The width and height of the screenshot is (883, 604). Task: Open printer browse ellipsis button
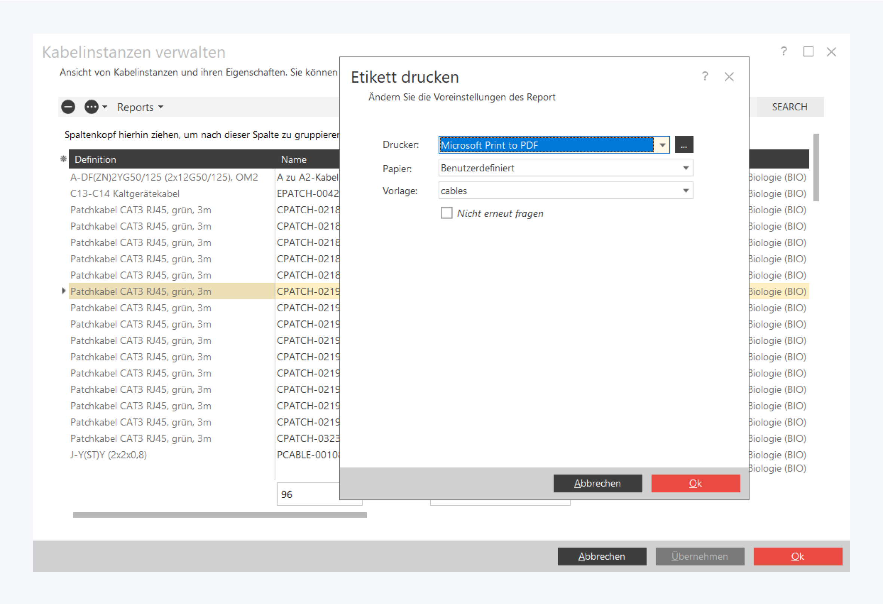point(684,145)
